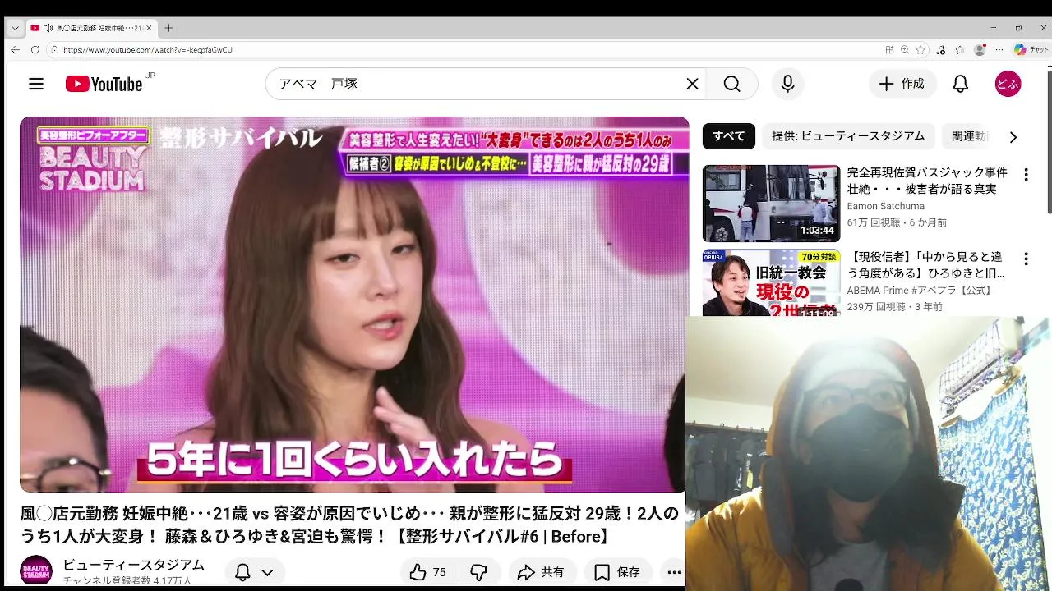Select the すべて filter chip
This screenshot has height=591, width=1052.
[x=728, y=136]
